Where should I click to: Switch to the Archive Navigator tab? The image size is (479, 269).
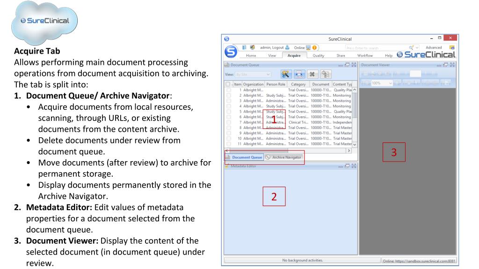pyautogui.click(x=284, y=157)
